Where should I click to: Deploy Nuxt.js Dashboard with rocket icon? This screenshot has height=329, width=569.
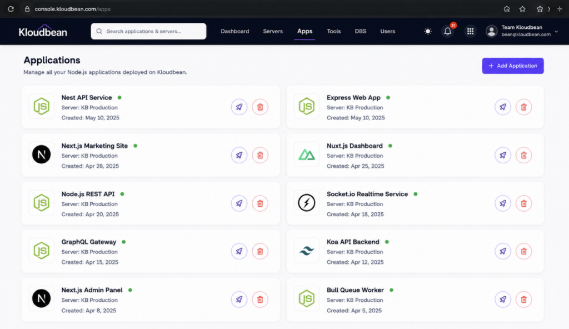click(x=502, y=155)
